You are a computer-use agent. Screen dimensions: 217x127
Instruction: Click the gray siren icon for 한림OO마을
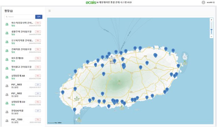[7, 112]
